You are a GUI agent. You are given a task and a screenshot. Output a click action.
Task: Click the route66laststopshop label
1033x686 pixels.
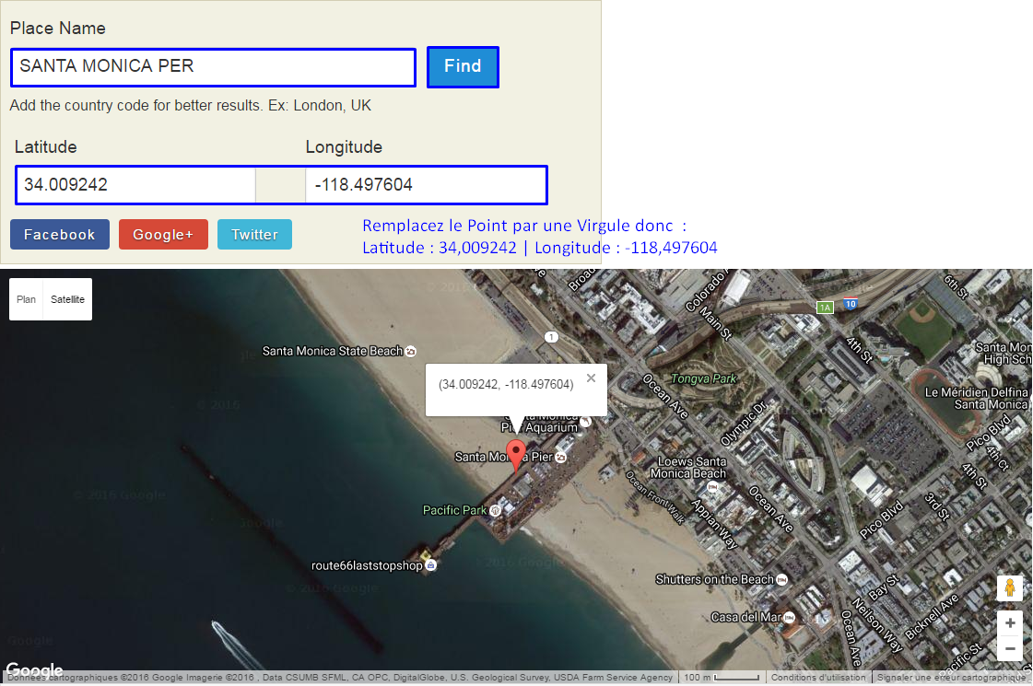[366, 565]
